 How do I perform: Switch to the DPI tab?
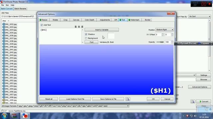115,20
